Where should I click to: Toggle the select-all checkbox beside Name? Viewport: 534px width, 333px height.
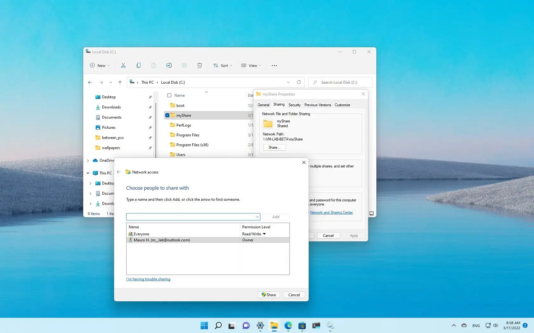169,95
